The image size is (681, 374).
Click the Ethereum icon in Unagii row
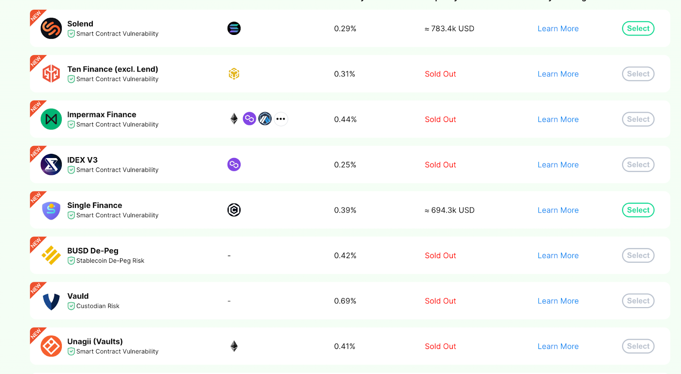click(234, 346)
